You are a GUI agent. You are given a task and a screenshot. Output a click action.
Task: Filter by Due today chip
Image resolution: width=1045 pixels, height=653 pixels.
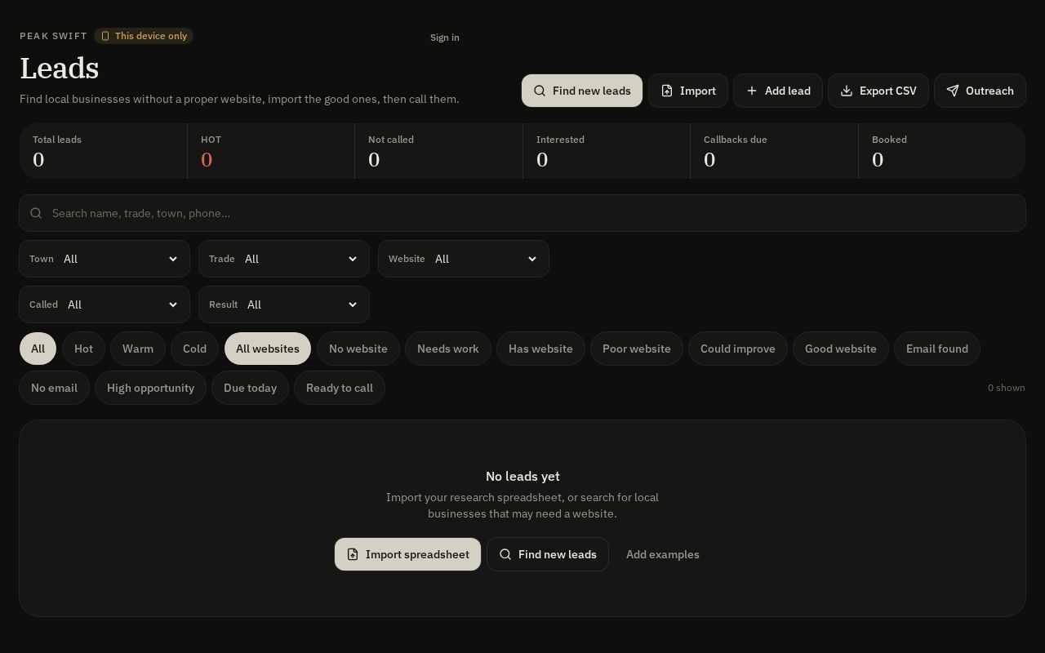coord(250,388)
